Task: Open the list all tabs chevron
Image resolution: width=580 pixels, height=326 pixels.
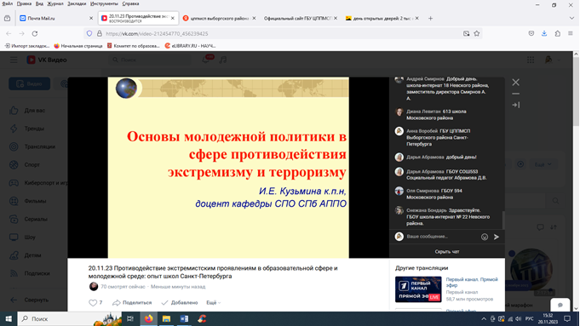Action: 571,18
